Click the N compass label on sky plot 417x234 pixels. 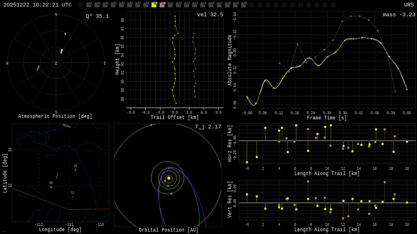point(56,15)
